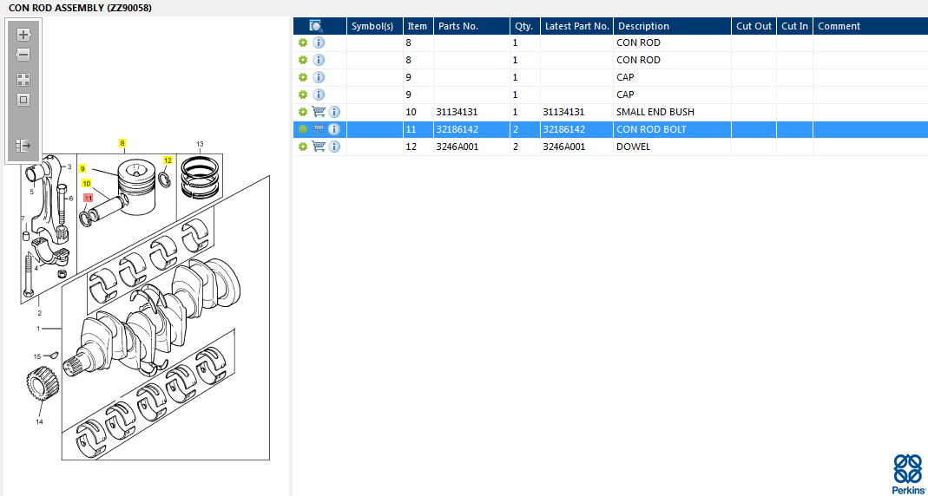Click the CON ROD ASSEMBLY (ZZ90058) title
Image resolution: width=928 pixels, height=496 pixels.
click(80, 9)
